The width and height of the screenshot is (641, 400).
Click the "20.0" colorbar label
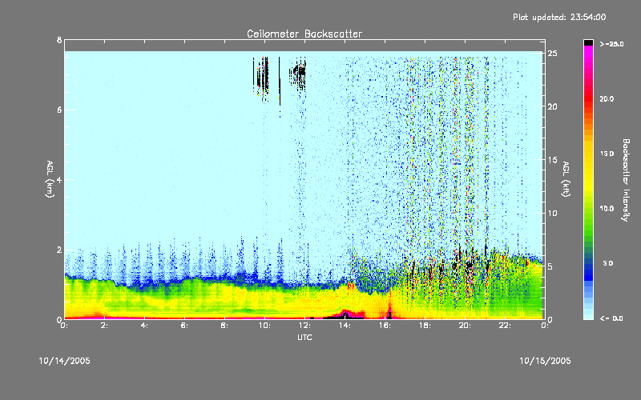point(607,98)
